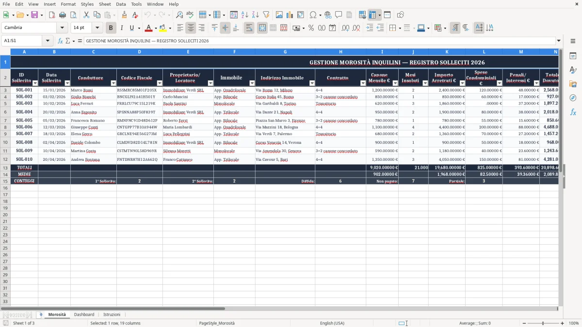Switch to the Istruzioni sheet tab
582x327 pixels.
[x=112, y=314]
